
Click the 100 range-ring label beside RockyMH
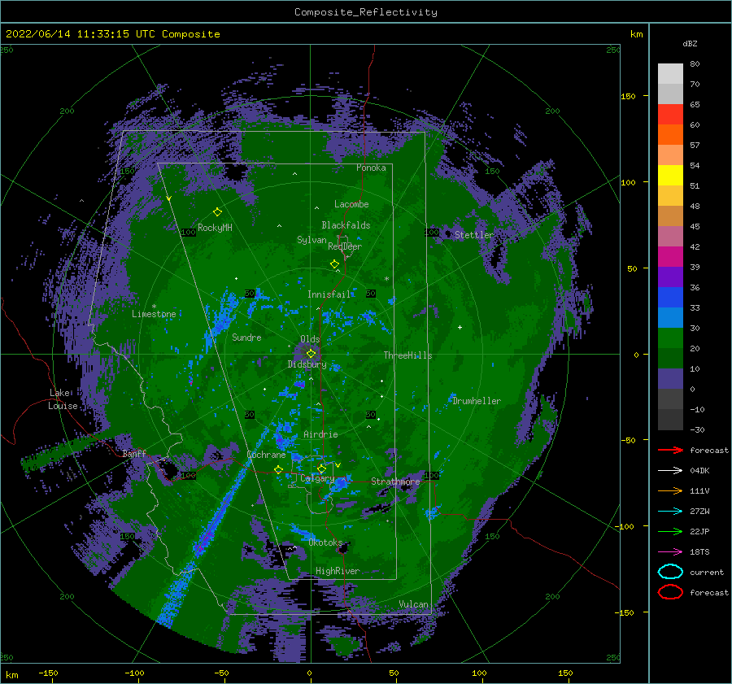point(188,232)
